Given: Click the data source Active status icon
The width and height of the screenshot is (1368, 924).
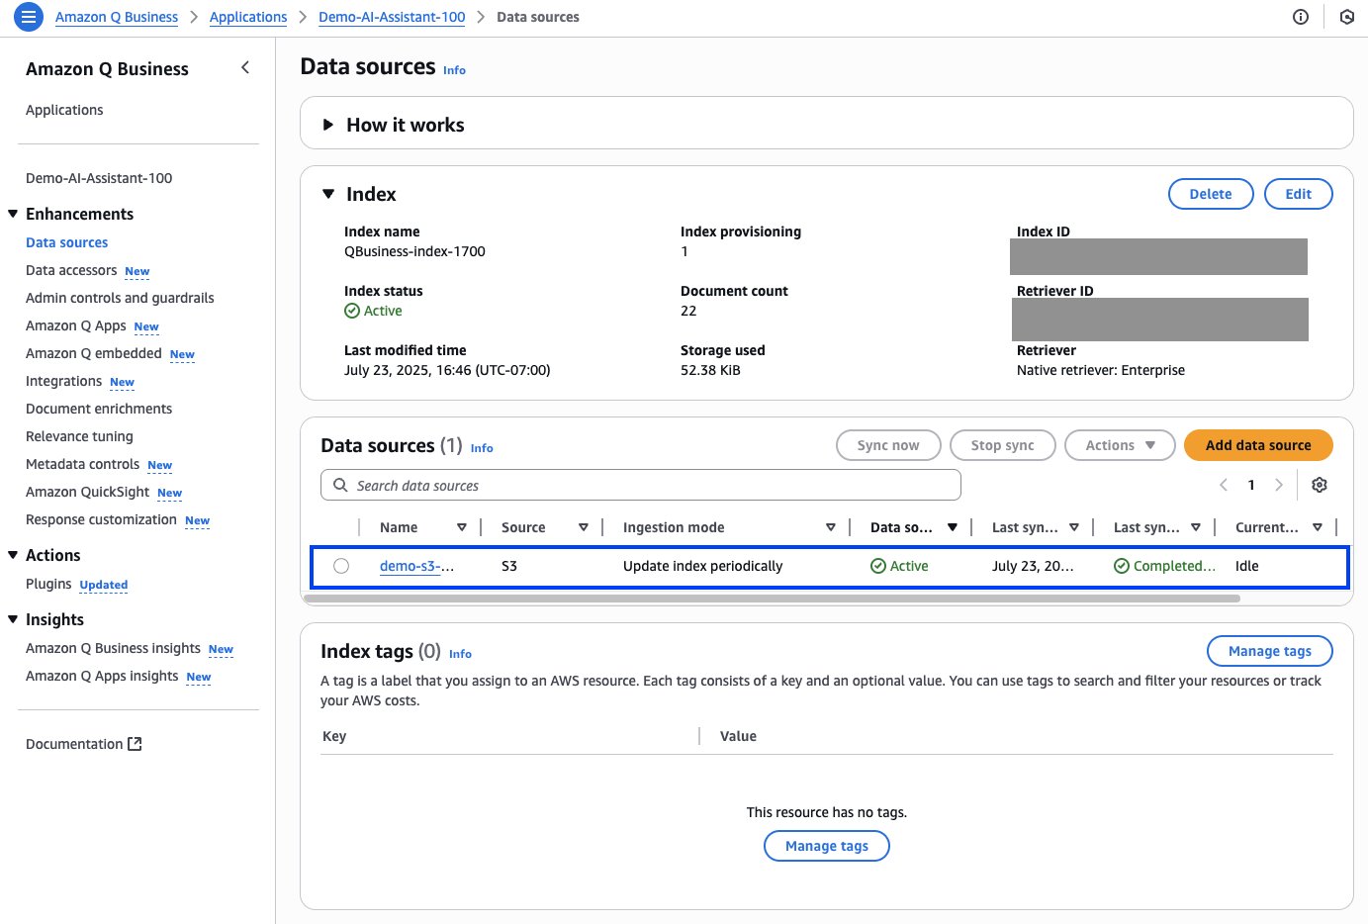Looking at the screenshot, I should point(878,566).
